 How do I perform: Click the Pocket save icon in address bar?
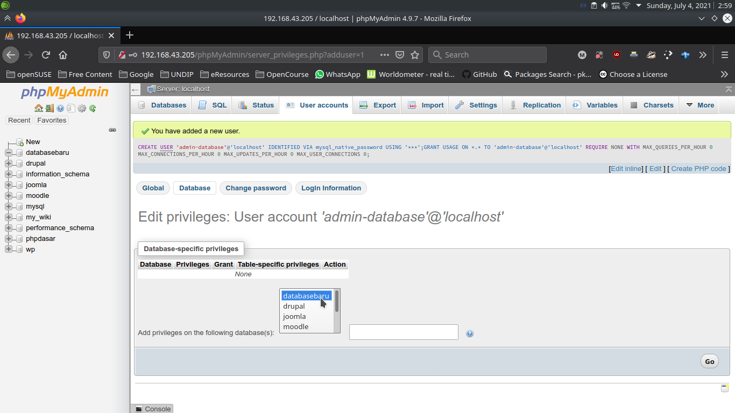pos(400,55)
